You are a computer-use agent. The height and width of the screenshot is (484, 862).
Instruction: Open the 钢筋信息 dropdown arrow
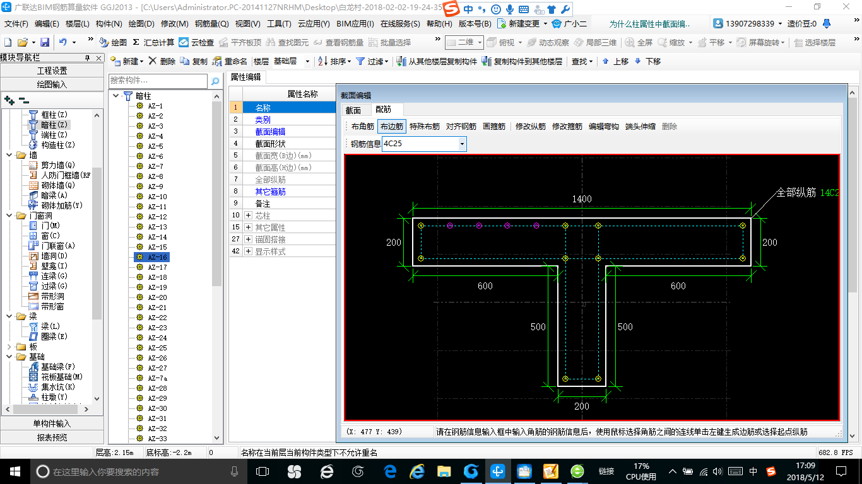pyautogui.click(x=462, y=144)
